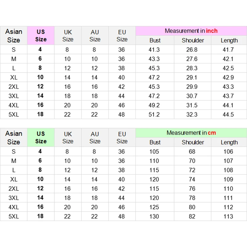Click the Bust header in the inch table
Screen dimensions: 247x247
[155, 40]
